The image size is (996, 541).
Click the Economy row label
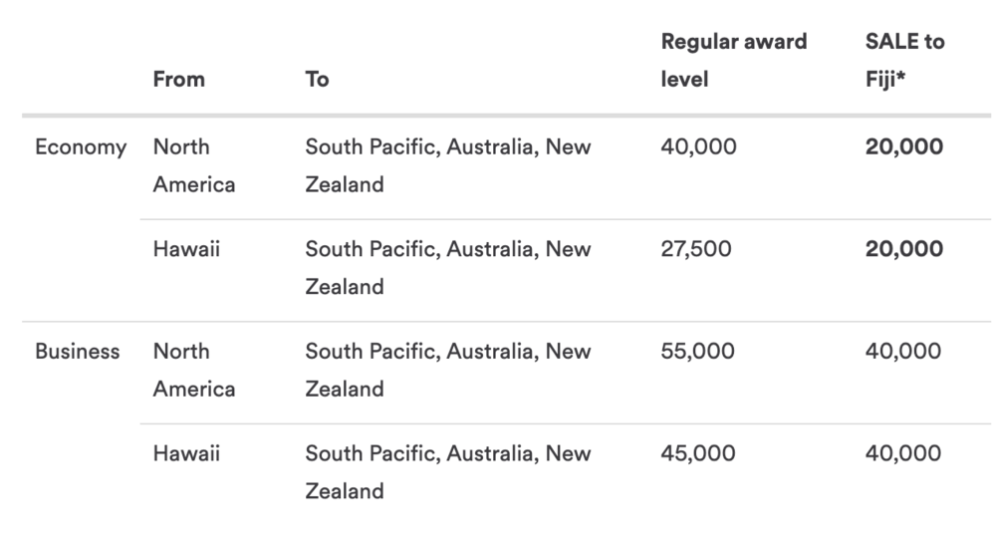81,147
